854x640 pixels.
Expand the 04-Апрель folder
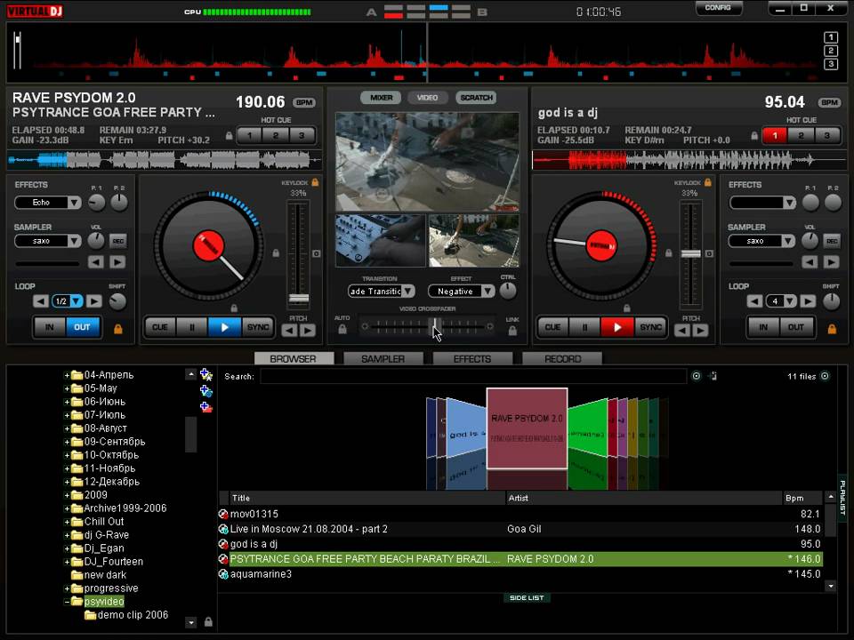[67, 375]
